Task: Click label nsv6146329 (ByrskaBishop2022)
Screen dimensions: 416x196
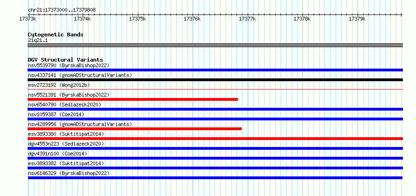Action: coord(69,173)
